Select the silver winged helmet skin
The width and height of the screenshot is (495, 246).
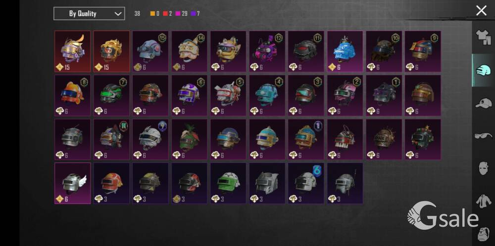(x=73, y=183)
